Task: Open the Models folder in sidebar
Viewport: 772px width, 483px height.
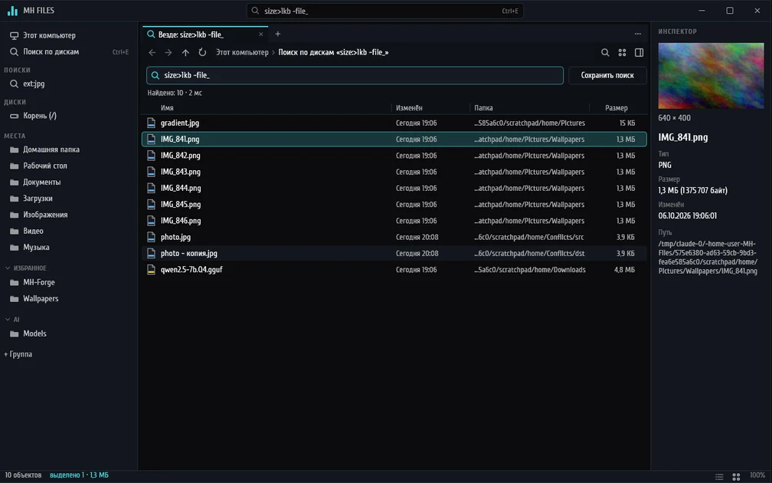Action: click(68, 333)
